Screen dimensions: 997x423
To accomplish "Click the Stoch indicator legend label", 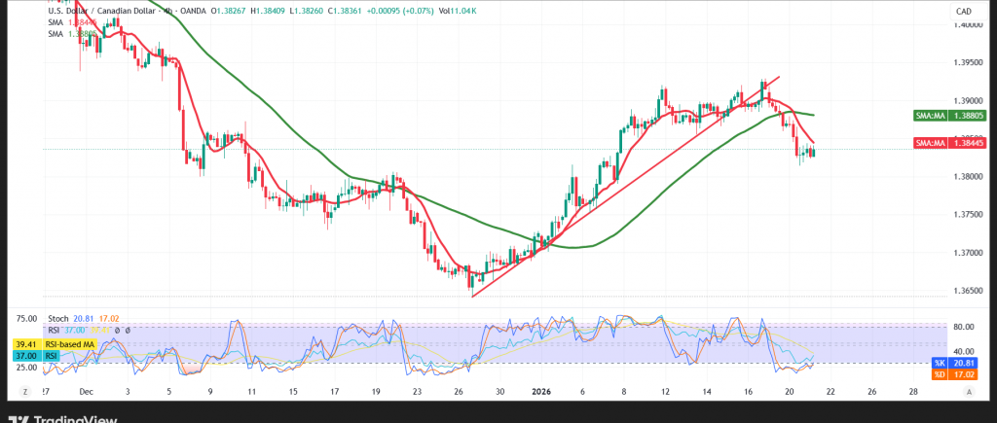I will (x=57, y=317).
